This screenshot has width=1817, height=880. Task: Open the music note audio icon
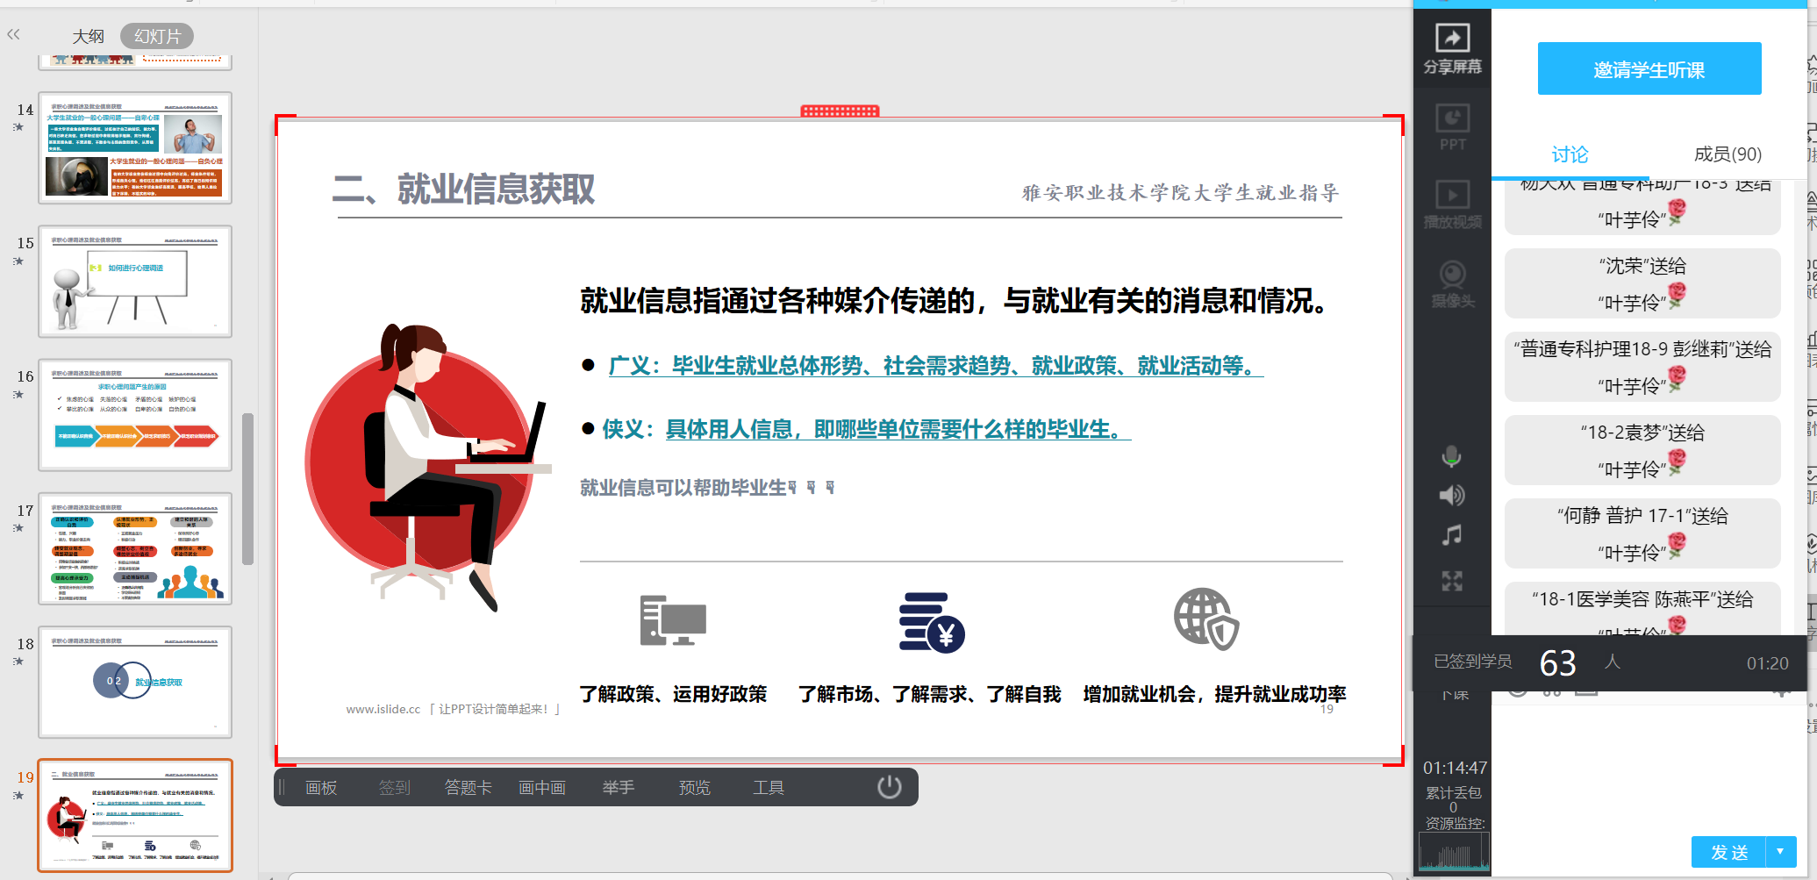click(1452, 535)
